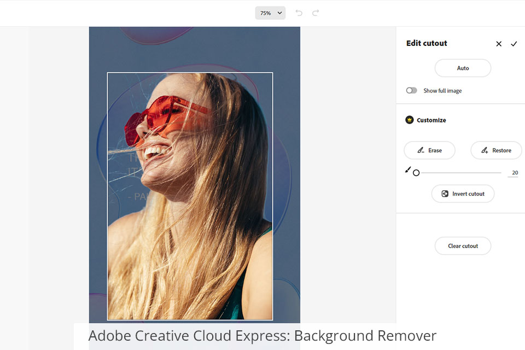The height and width of the screenshot is (350, 525).
Task: Click the brush icon beside size slider
Action: point(408,170)
